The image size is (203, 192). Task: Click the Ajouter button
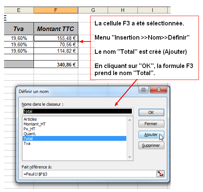click(151, 134)
